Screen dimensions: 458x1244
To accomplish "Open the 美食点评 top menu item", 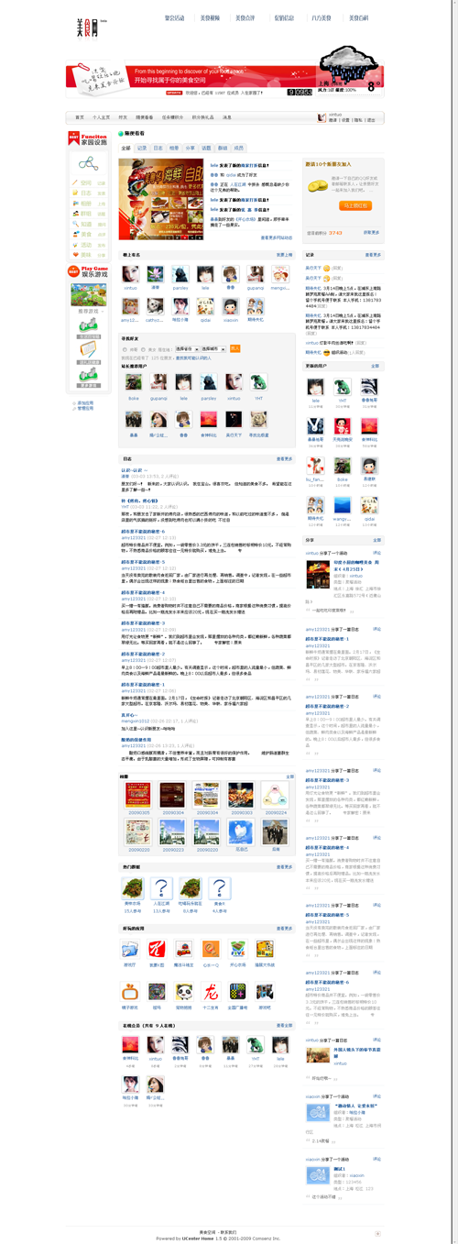I will [x=245, y=17].
